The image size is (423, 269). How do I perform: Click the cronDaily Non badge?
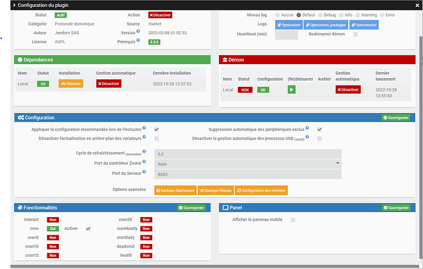(x=147, y=238)
